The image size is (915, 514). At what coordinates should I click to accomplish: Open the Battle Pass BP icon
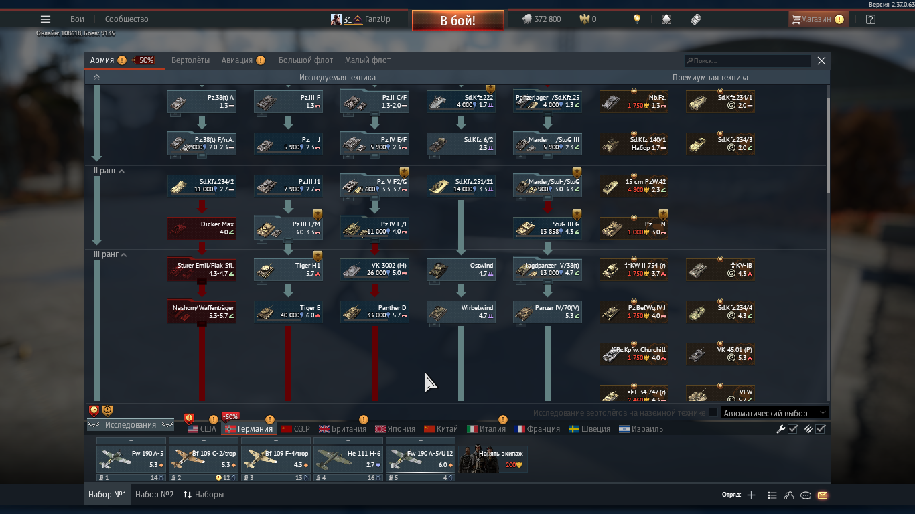696,19
